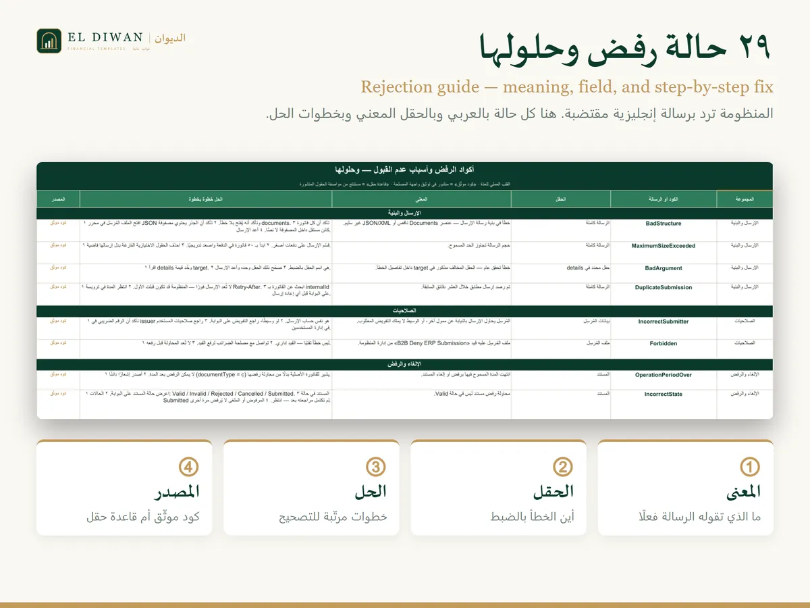The image size is (810, 608).
Task: Select the المعنى column header in table
Action: click(422, 199)
